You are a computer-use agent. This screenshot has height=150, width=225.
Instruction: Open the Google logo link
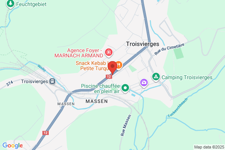(13, 145)
